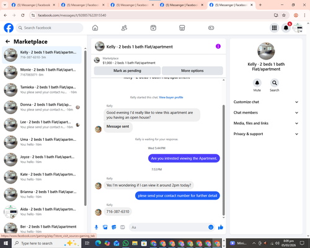
Task: Attach a photo using the image icon
Action: click(105, 228)
